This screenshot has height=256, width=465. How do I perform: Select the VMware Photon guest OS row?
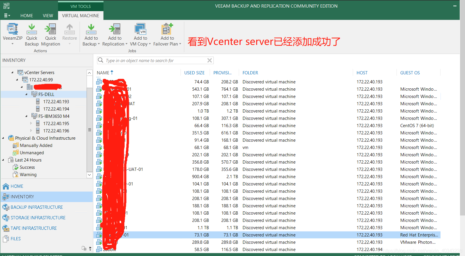click(x=268, y=242)
